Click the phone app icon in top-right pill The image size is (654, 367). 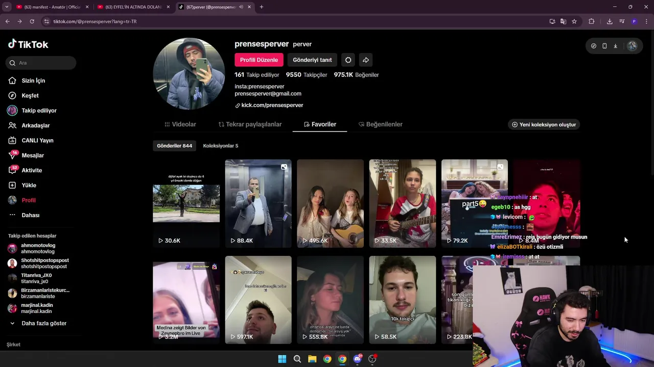(x=604, y=46)
